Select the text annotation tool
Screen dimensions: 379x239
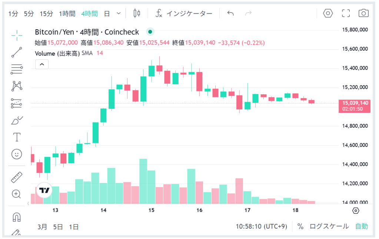coord(17,137)
